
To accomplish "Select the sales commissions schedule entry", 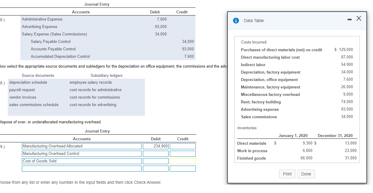I will coord(33,105).
